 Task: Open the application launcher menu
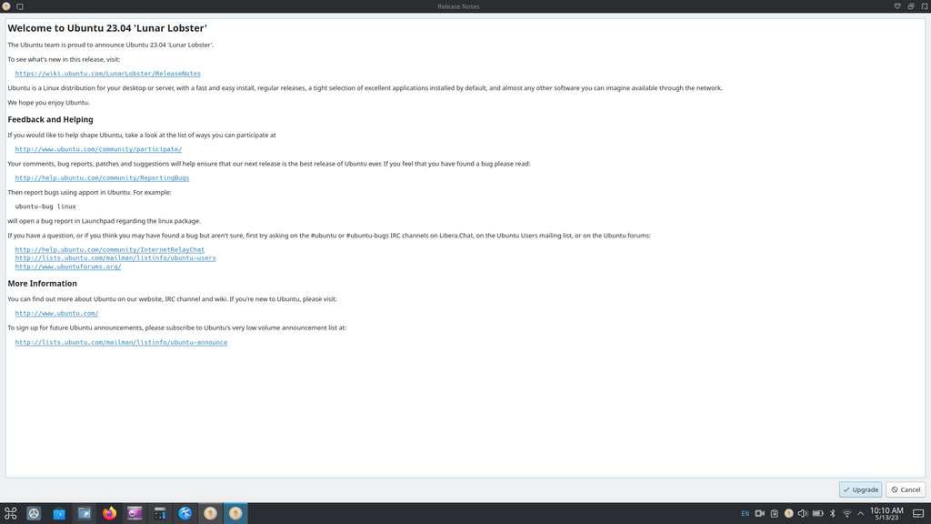[x=11, y=513]
